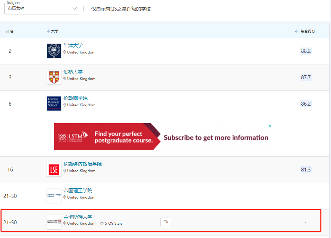Click the Subscribe to get more information banner
The height and width of the screenshot is (238, 331).
click(x=215, y=137)
